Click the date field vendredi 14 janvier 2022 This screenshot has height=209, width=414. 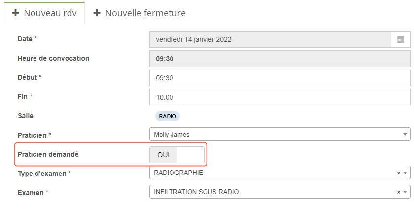click(270, 39)
